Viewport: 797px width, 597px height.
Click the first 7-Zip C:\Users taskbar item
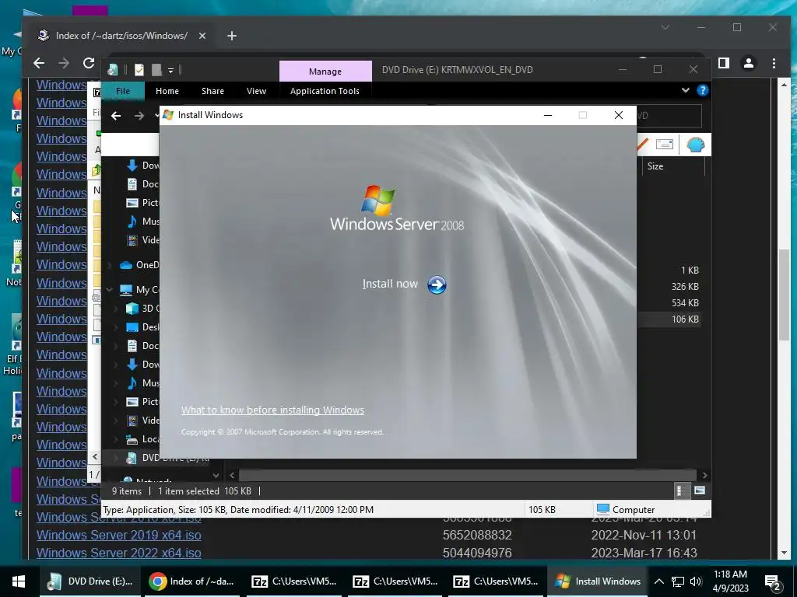click(295, 581)
